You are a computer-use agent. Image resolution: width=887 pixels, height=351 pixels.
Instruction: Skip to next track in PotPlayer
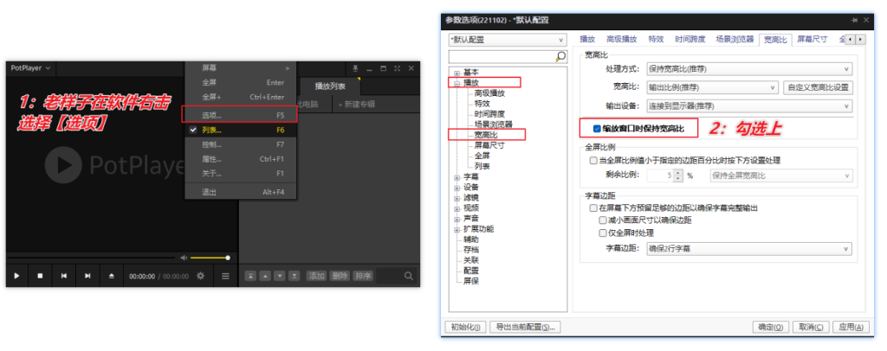click(x=87, y=276)
